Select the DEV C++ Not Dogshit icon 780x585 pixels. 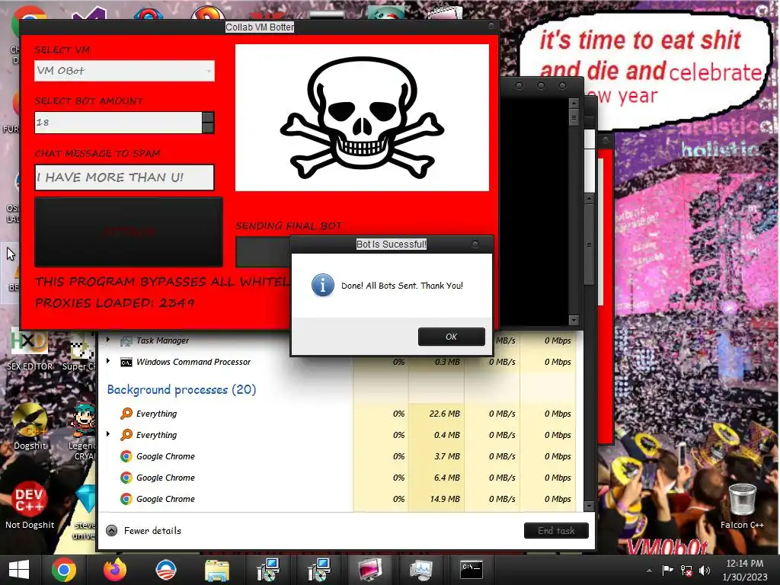(30, 504)
